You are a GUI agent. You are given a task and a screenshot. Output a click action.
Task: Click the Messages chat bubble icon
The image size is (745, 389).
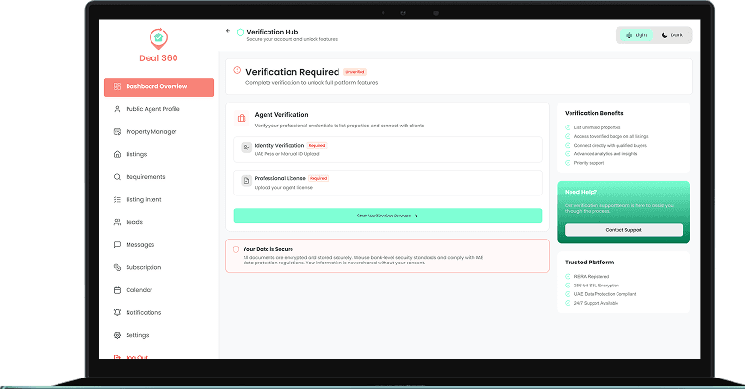point(117,245)
